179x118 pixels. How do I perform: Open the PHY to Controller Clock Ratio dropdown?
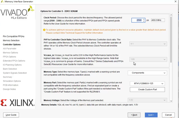click(148, 44)
